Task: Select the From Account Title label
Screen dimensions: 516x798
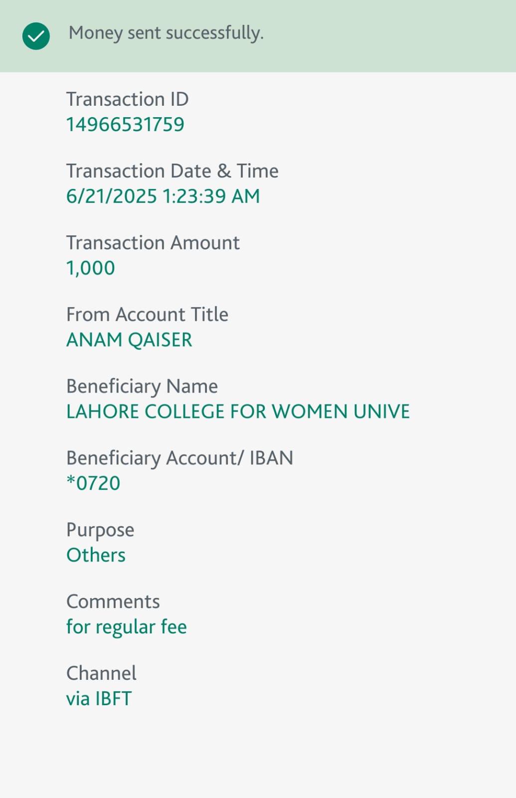Action: pyautogui.click(x=147, y=315)
